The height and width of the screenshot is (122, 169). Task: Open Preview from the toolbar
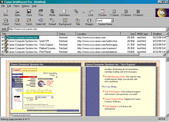tap(103, 13)
